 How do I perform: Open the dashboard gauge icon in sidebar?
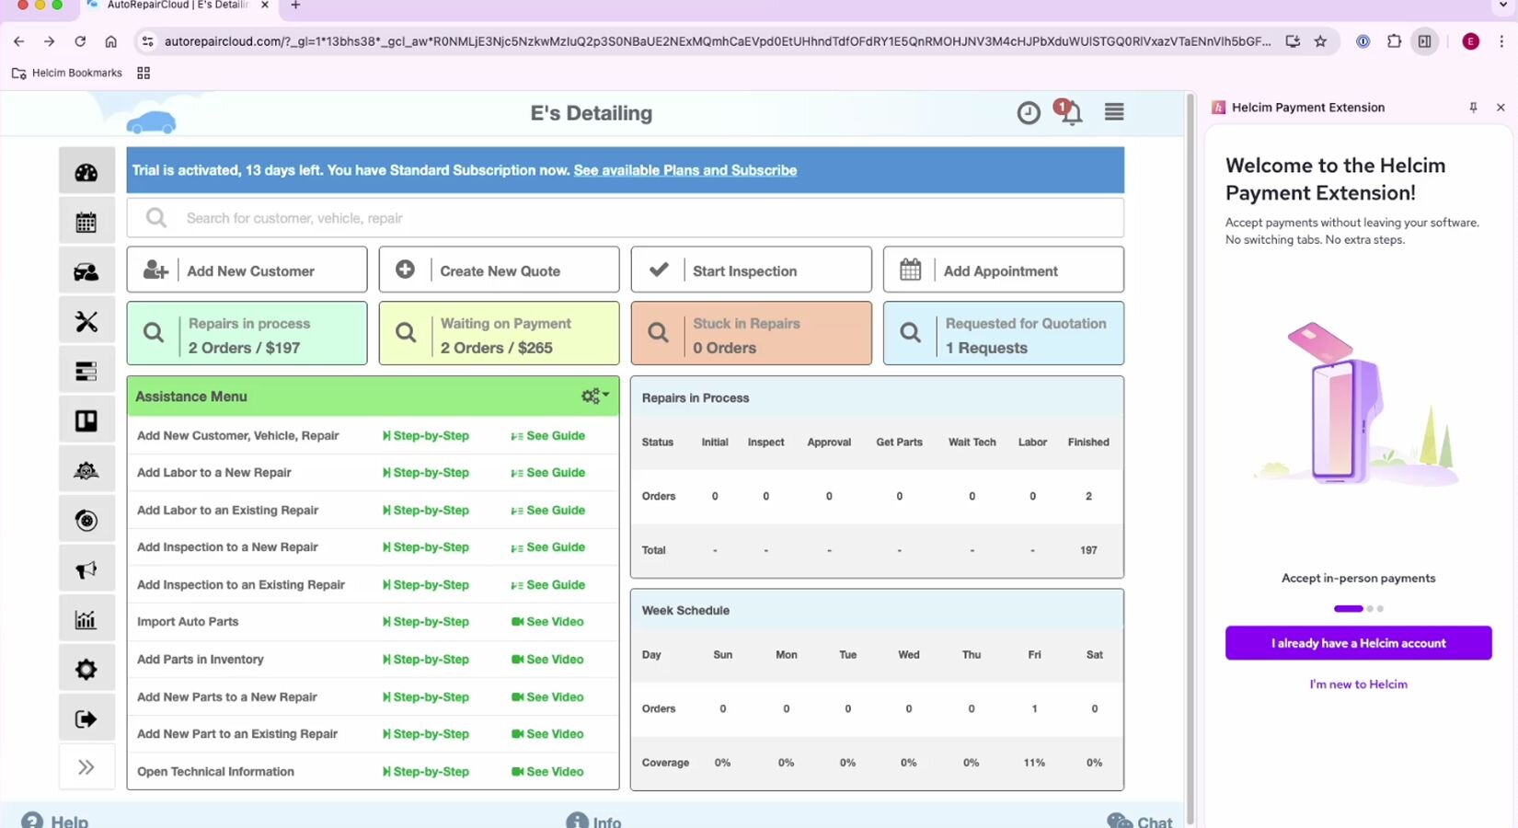pos(86,172)
